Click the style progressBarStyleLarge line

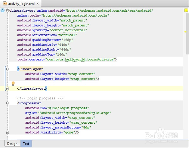pos(68,113)
